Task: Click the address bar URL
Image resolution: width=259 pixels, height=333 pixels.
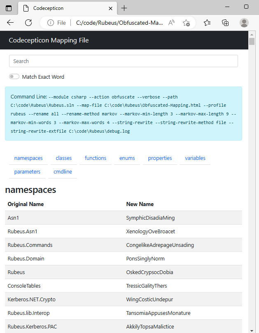Action: tap(119, 23)
